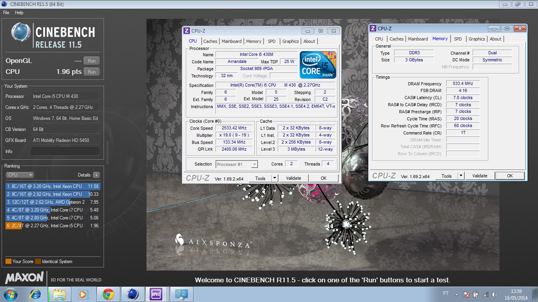Switch to SPD tab in Memory window
The image size is (538, 302).
458,39
